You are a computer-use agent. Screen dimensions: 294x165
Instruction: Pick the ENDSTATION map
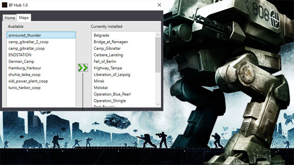pyautogui.click(x=41, y=55)
